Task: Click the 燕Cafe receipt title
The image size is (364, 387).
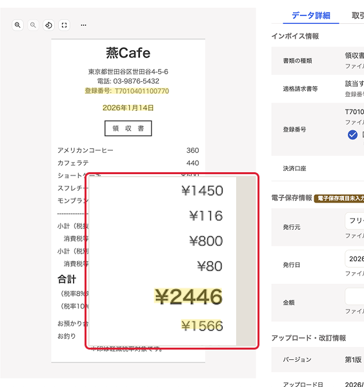Action: (128, 53)
